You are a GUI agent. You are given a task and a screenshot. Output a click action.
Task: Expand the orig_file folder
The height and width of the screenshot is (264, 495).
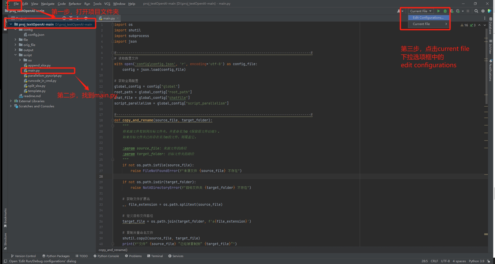click(16, 45)
